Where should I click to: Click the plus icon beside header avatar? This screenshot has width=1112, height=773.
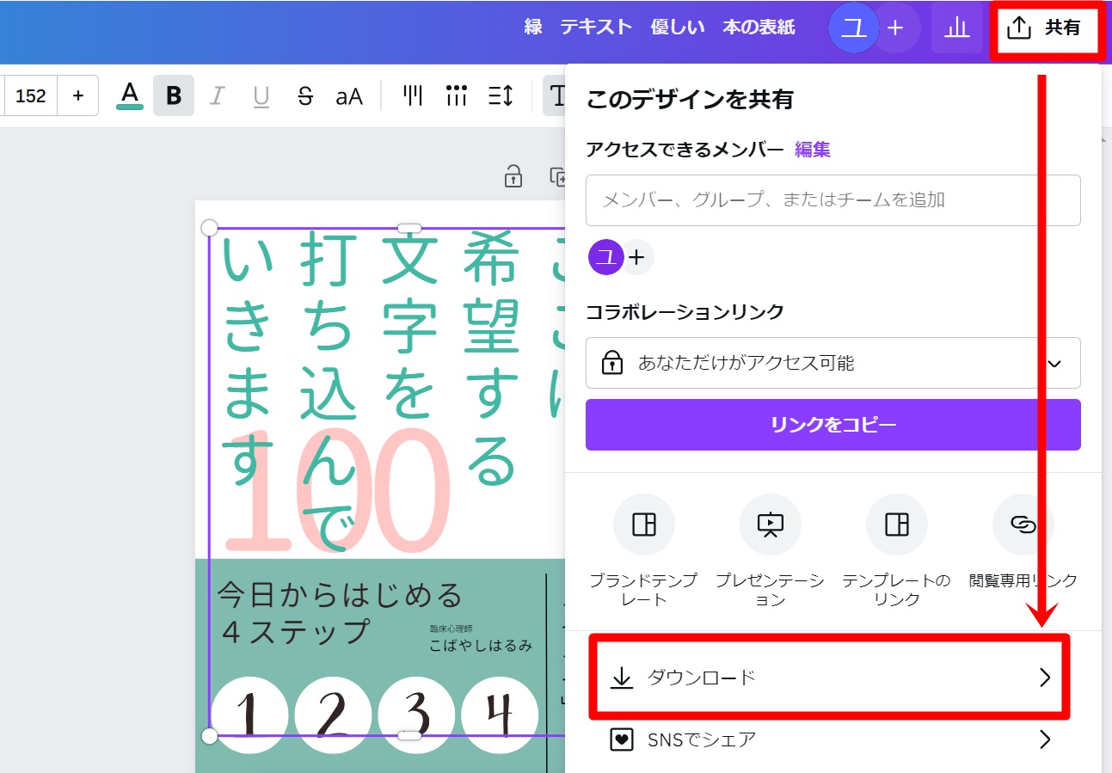coord(895,28)
